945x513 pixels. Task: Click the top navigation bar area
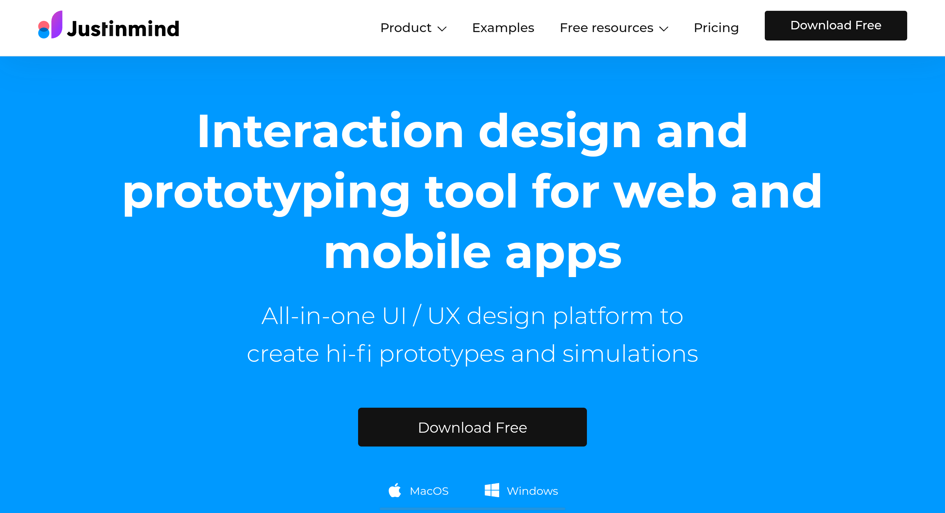click(473, 28)
